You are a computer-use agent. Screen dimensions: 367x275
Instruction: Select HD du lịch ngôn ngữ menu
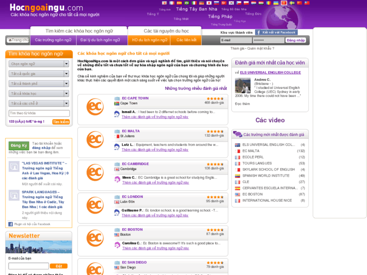coord(149,40)
